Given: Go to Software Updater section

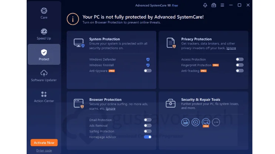Looking at the screenshot, I should (x=44, y=76).
